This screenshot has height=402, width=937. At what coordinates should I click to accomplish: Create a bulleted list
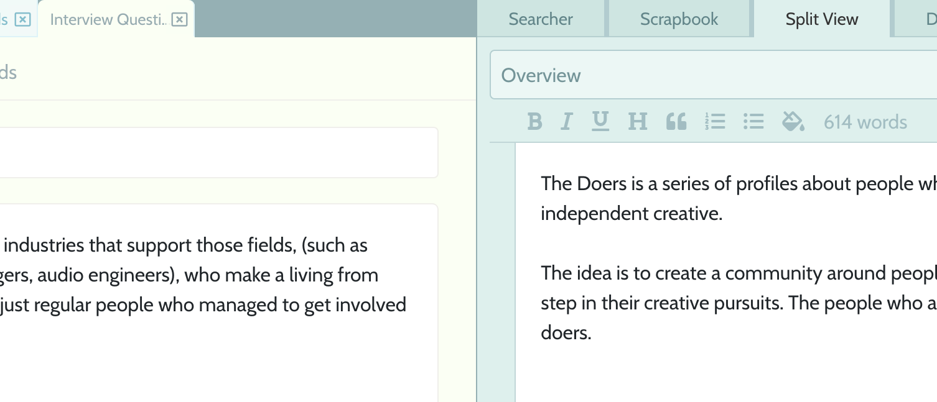click(x=753, y=122)
